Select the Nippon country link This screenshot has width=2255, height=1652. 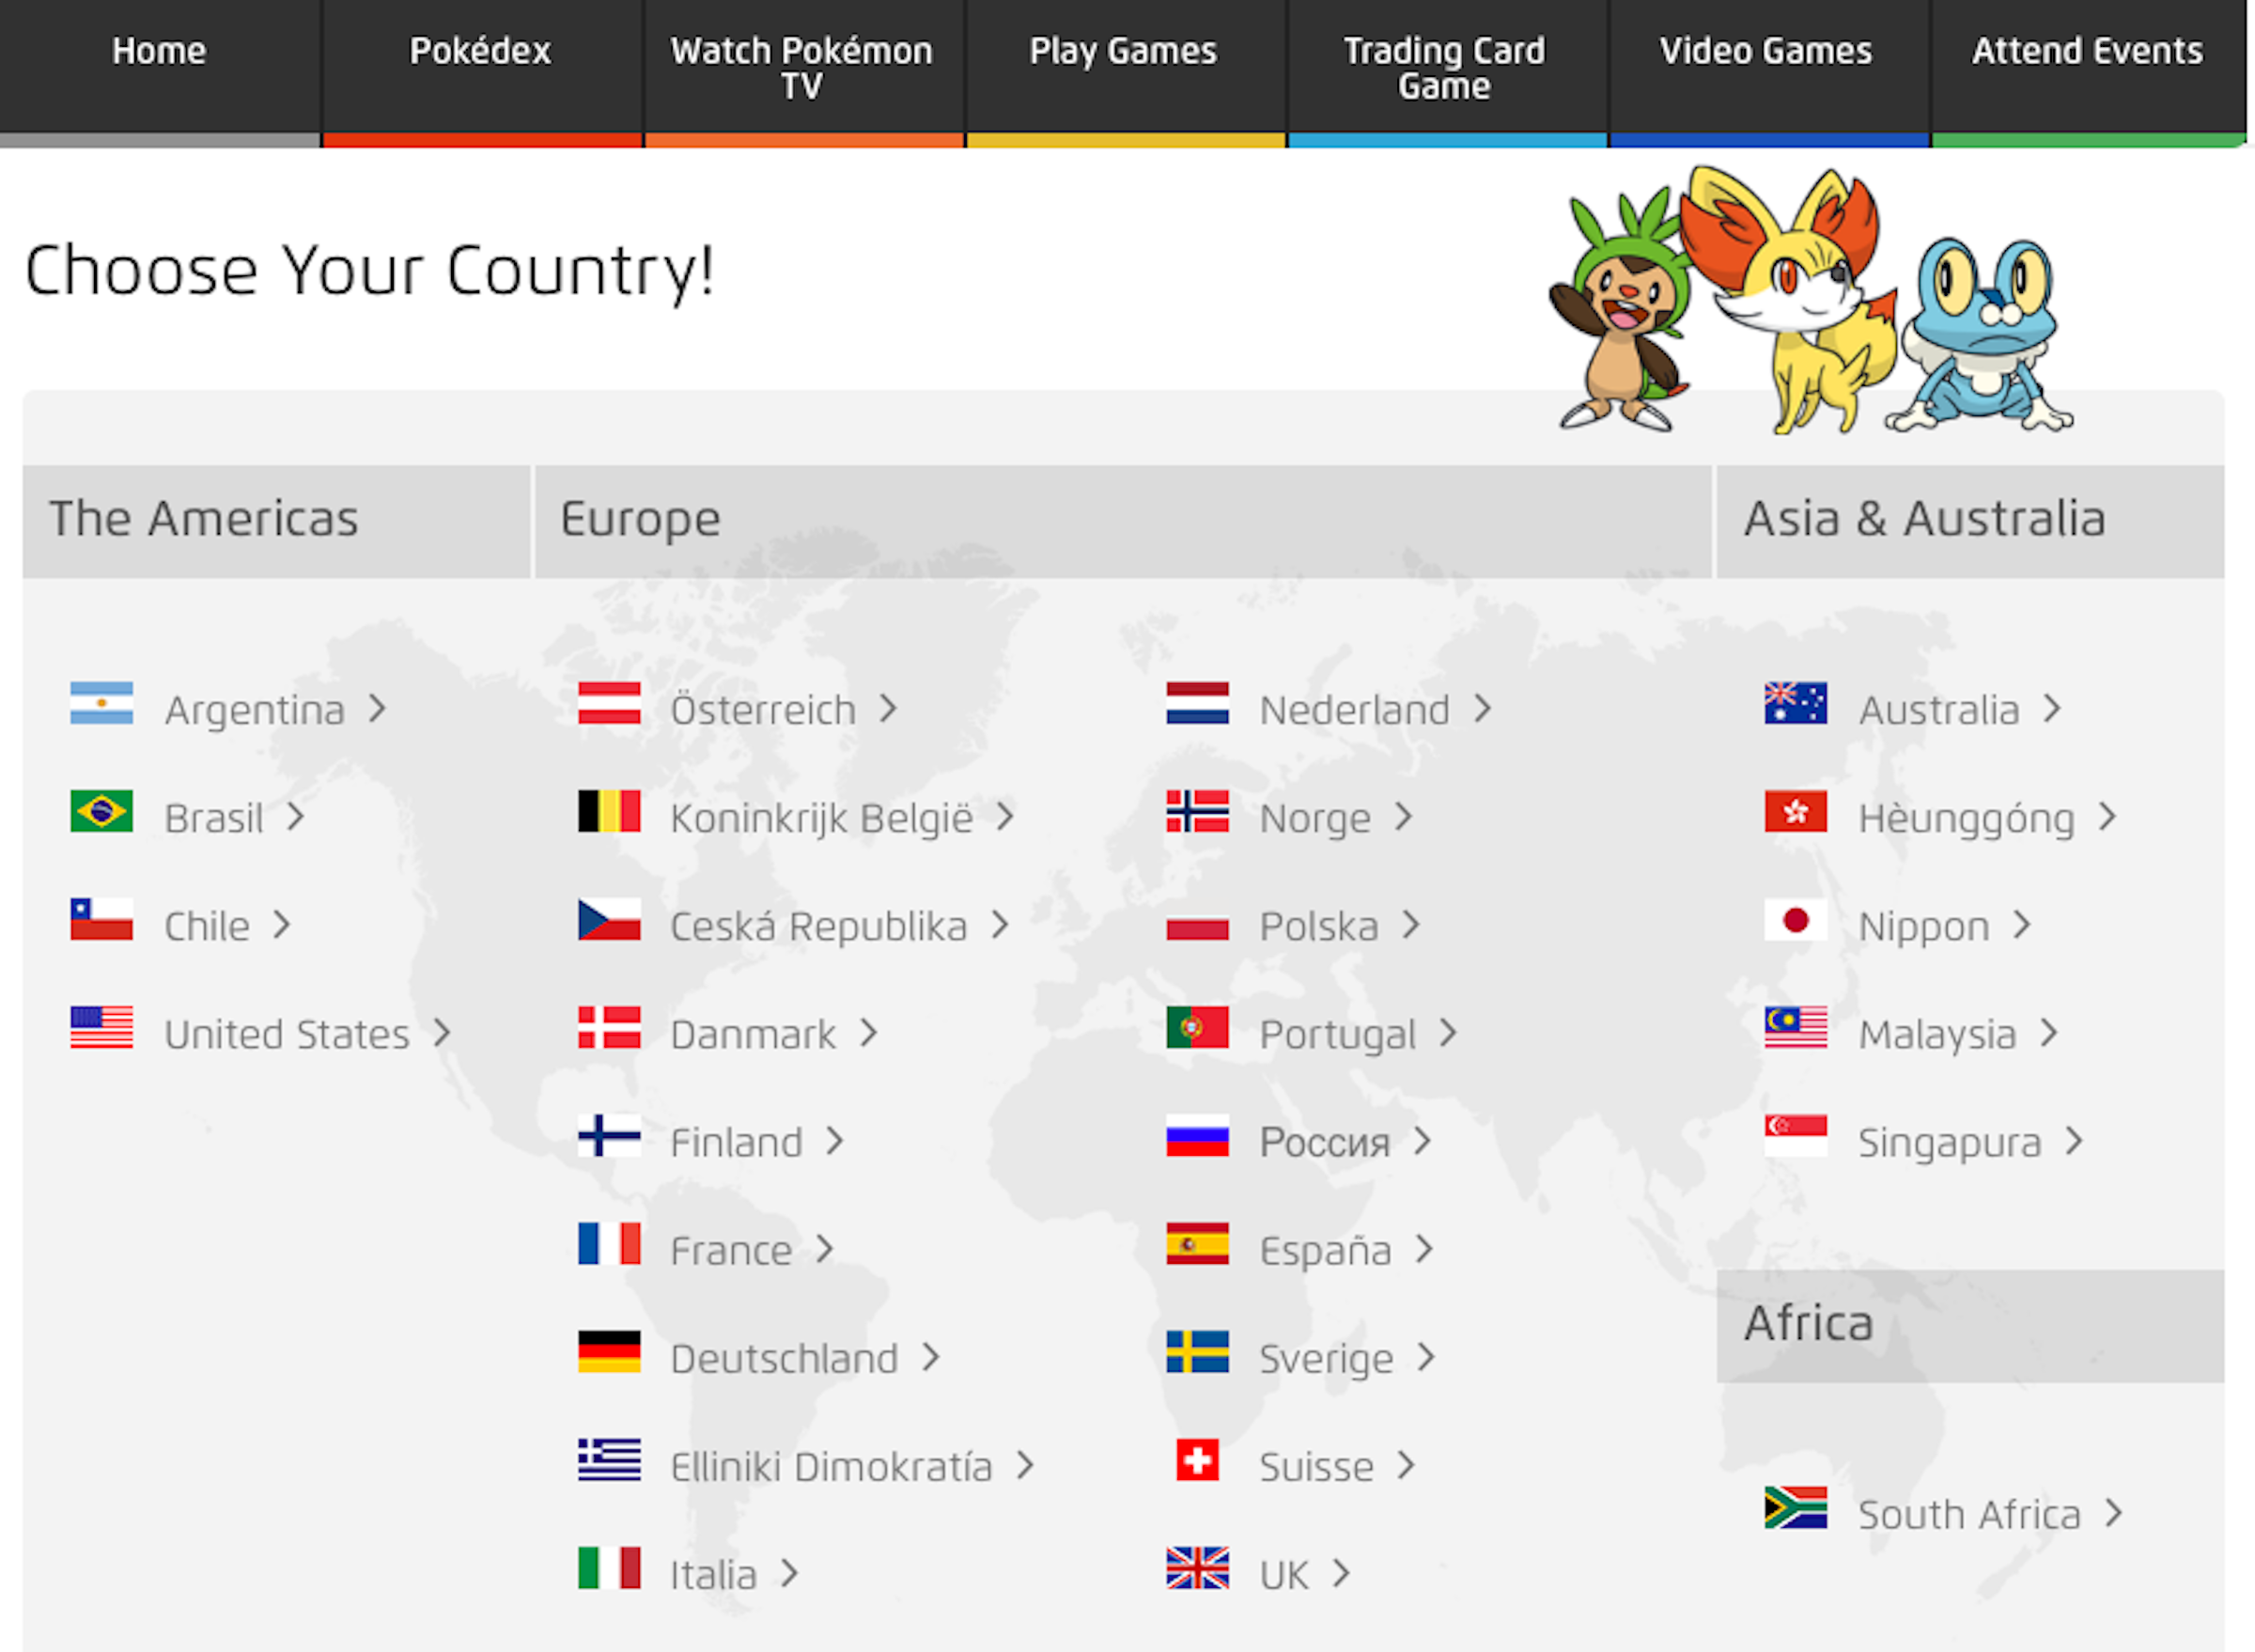1924,926
